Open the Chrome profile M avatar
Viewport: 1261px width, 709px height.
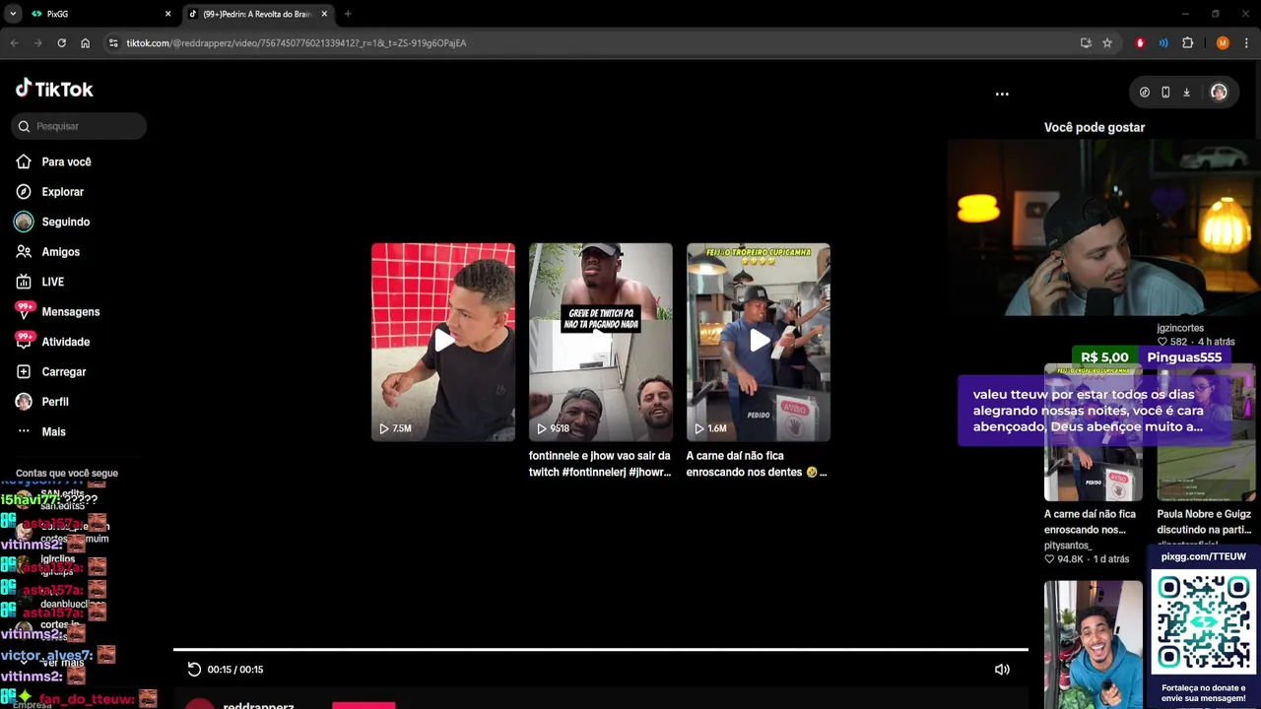click(1223, 43)
